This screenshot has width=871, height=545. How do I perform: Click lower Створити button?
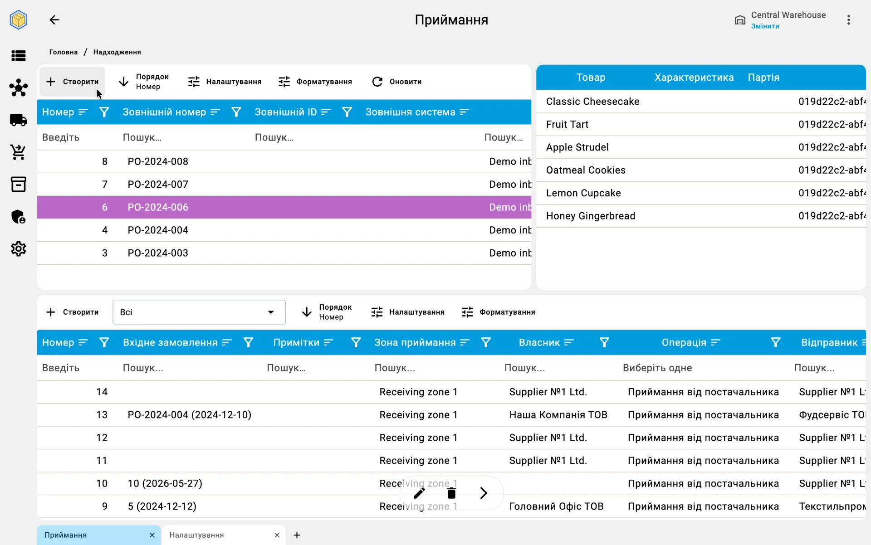(x=73, y=312)
